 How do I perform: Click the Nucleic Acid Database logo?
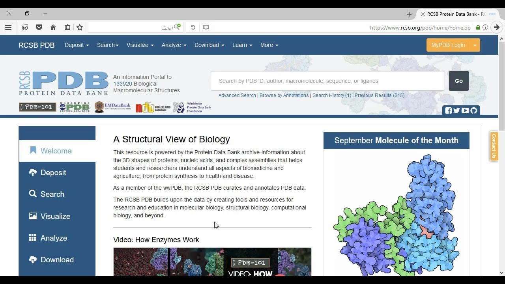click(153, 108)
